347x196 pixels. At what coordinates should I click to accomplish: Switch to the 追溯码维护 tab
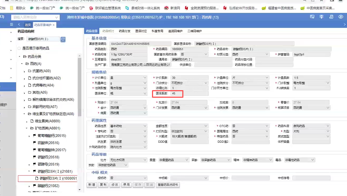(175, 31)
